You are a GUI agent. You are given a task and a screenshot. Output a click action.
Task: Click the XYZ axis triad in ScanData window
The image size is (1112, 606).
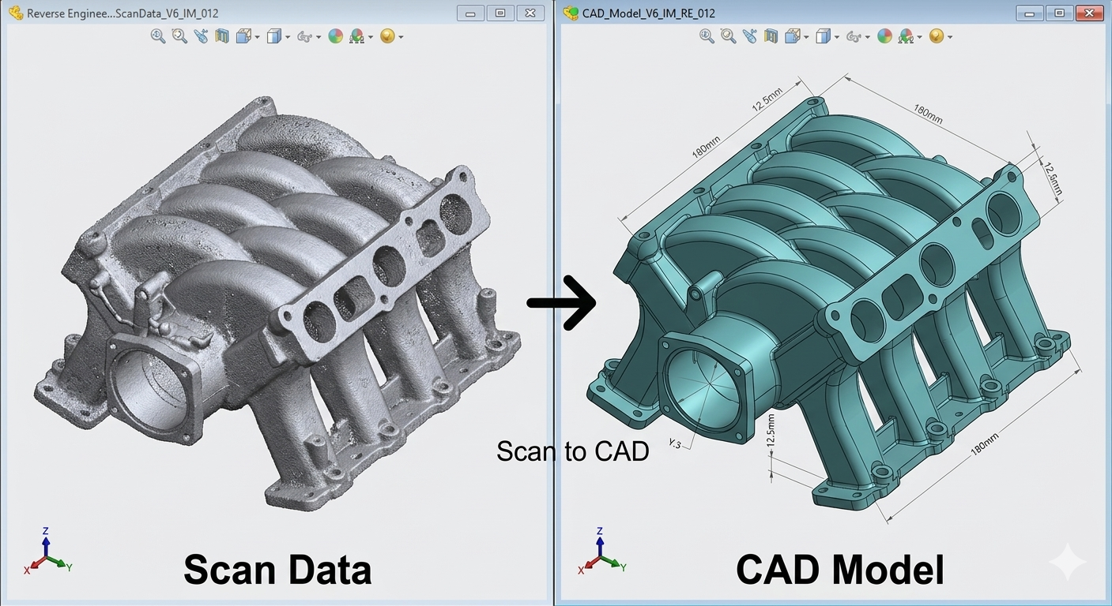click(x=47, y=554)
